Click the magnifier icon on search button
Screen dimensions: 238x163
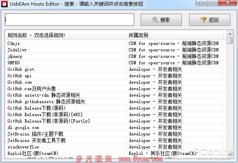155,20
